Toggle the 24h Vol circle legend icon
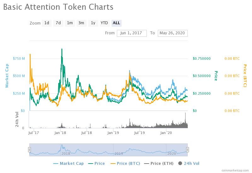Image resolution: width=252 pixels, height=173 pixels. (x=180, y=163)
